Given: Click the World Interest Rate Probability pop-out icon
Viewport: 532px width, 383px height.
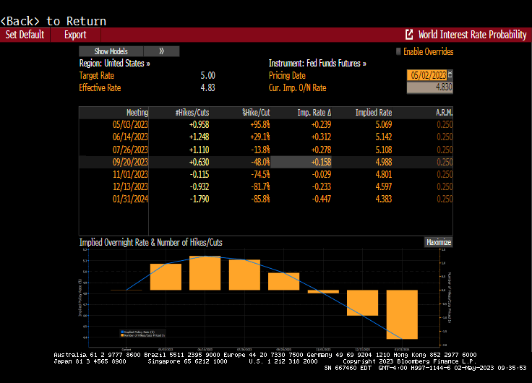Looking at the screenshot, I should [x=409, y=35].
